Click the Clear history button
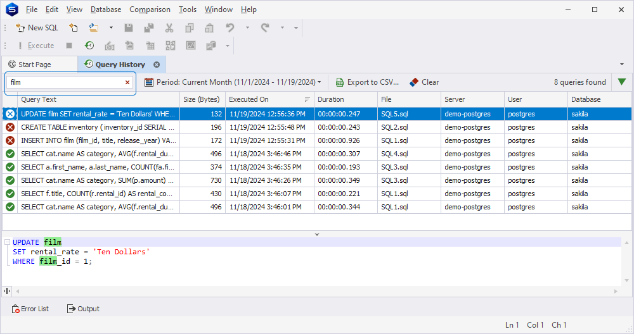Viewport: 634px width, 334px height. (424, 82)
